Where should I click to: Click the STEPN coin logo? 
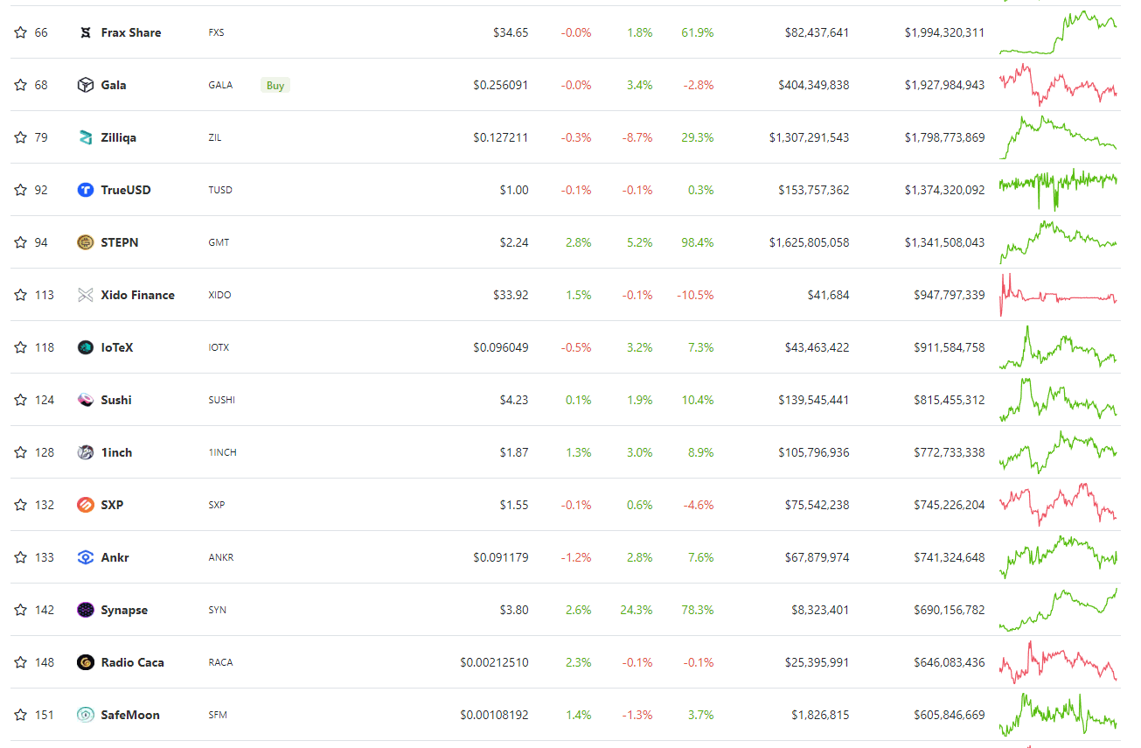tap(86, 242)
